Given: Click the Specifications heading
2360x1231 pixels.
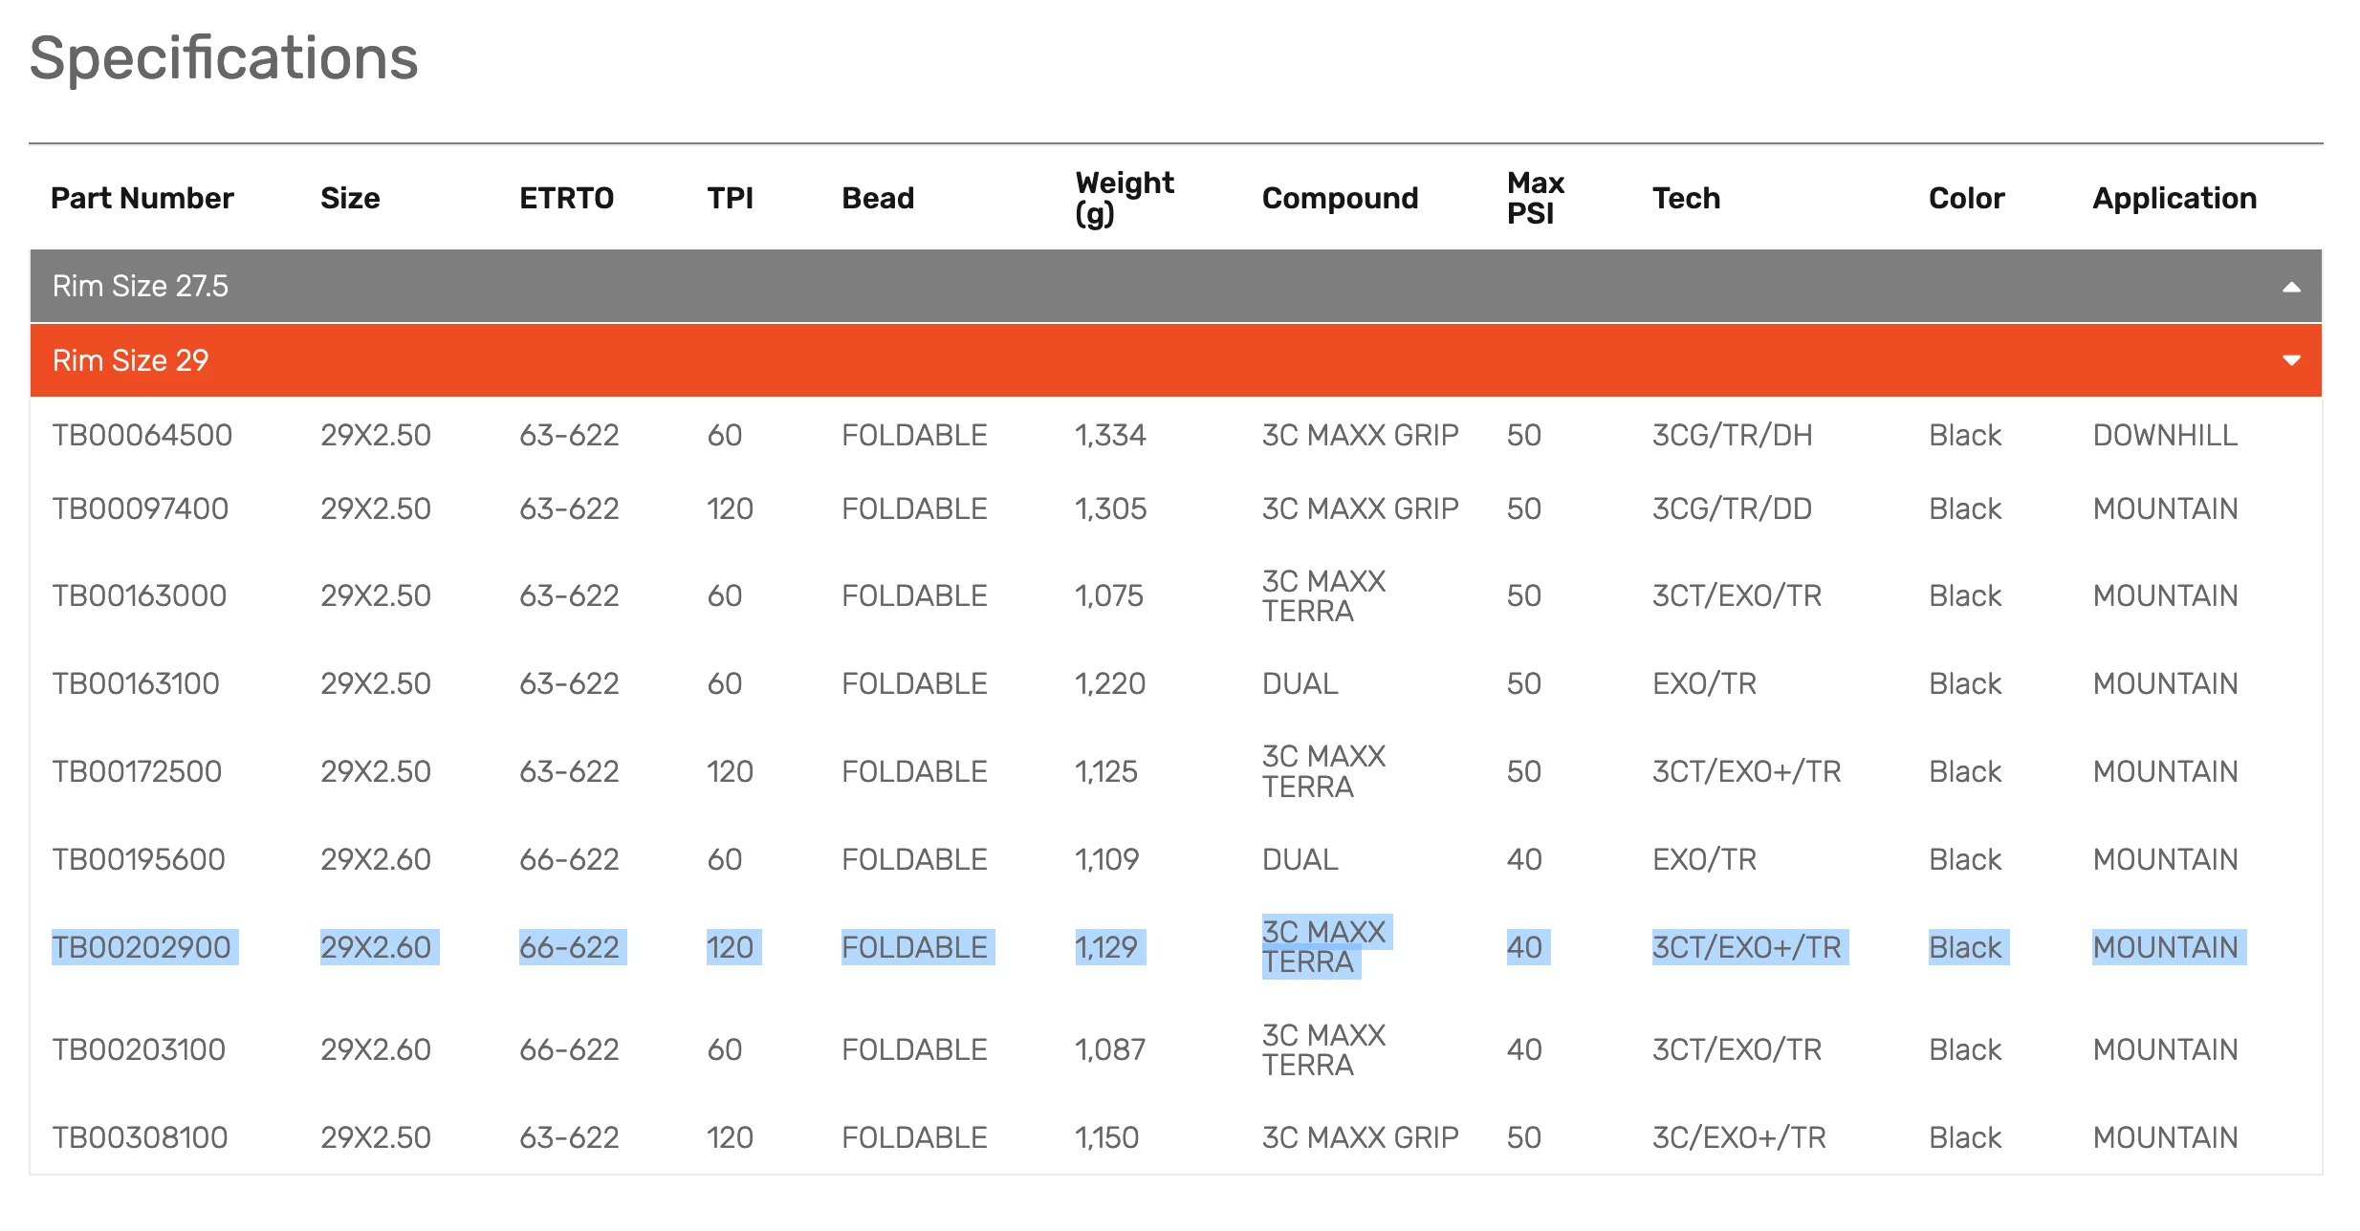Looking at the screenshot, I should point(224,58).
